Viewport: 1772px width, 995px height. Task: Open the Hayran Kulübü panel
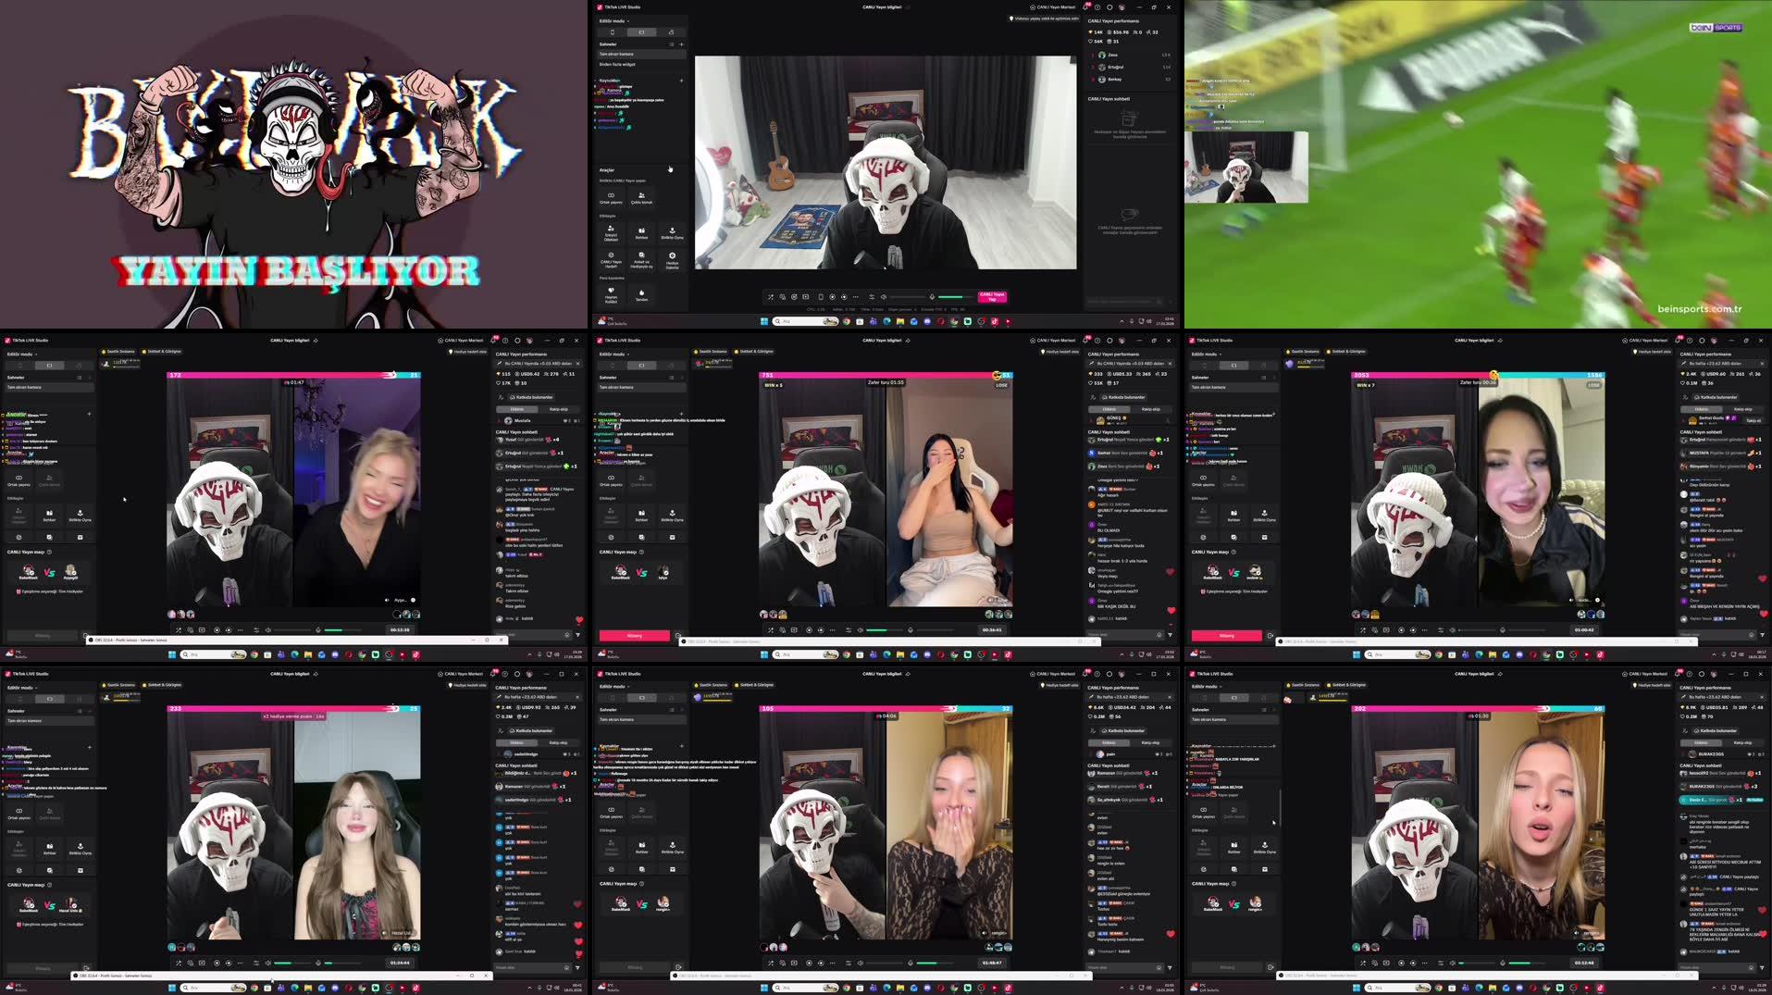[x=611, y=295]
